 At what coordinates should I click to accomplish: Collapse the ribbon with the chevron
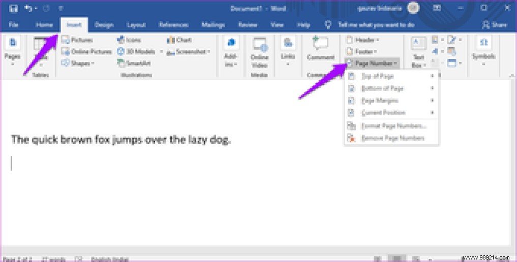tap(511, 76)
